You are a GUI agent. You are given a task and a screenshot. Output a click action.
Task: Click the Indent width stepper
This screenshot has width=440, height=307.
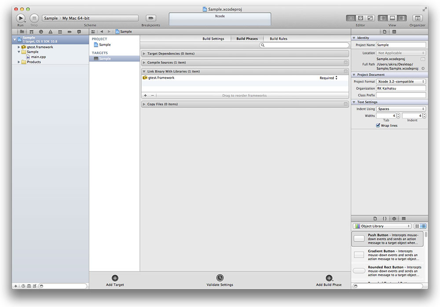424,116
